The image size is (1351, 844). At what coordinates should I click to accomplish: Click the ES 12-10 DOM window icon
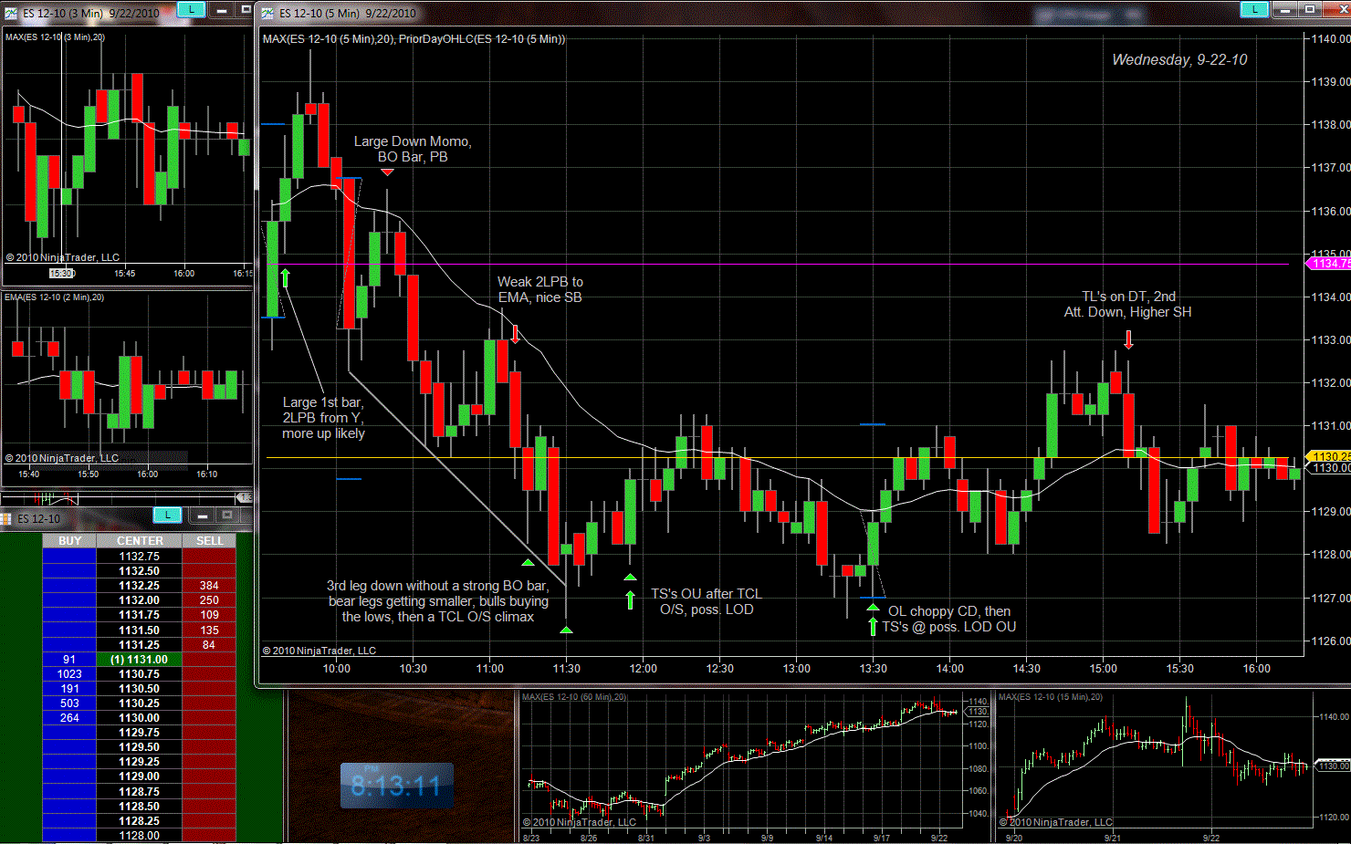tap(6, 518)
